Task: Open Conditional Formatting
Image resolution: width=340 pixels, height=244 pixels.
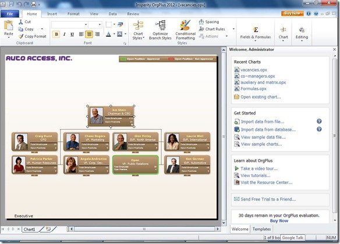Action: coord(185,30)
